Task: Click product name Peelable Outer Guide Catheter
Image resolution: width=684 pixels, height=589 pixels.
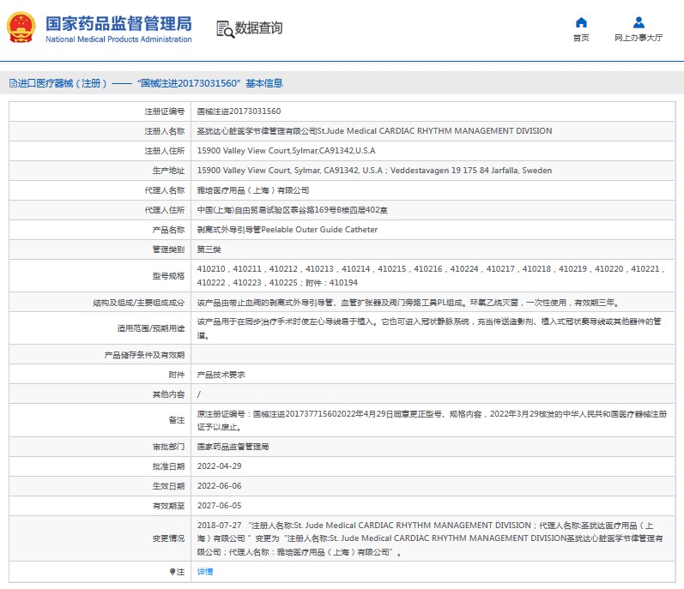Action: click(x=287, y=230)
